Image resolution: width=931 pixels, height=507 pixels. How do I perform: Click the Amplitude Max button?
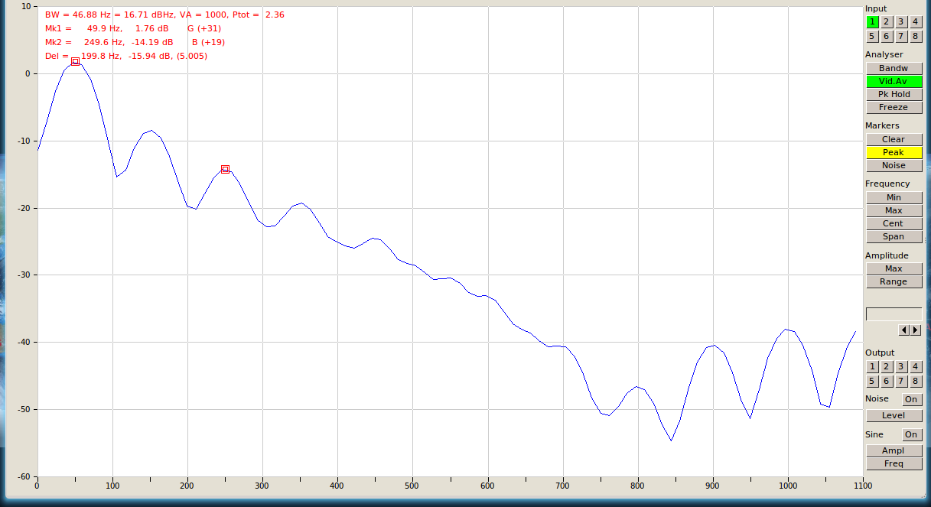tap(894, 269)
